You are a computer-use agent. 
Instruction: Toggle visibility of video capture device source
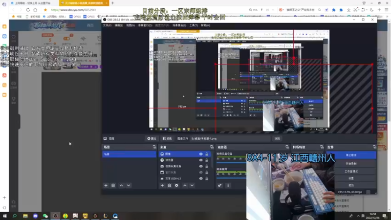(x=201, y=166)
